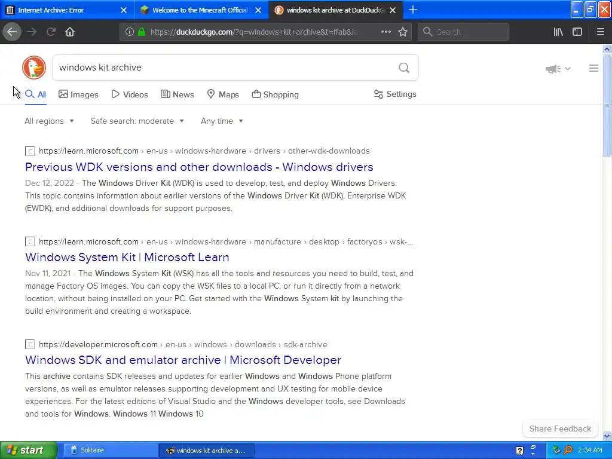
Task: Close the Minecraft Official tab
Action: [258, 10]
